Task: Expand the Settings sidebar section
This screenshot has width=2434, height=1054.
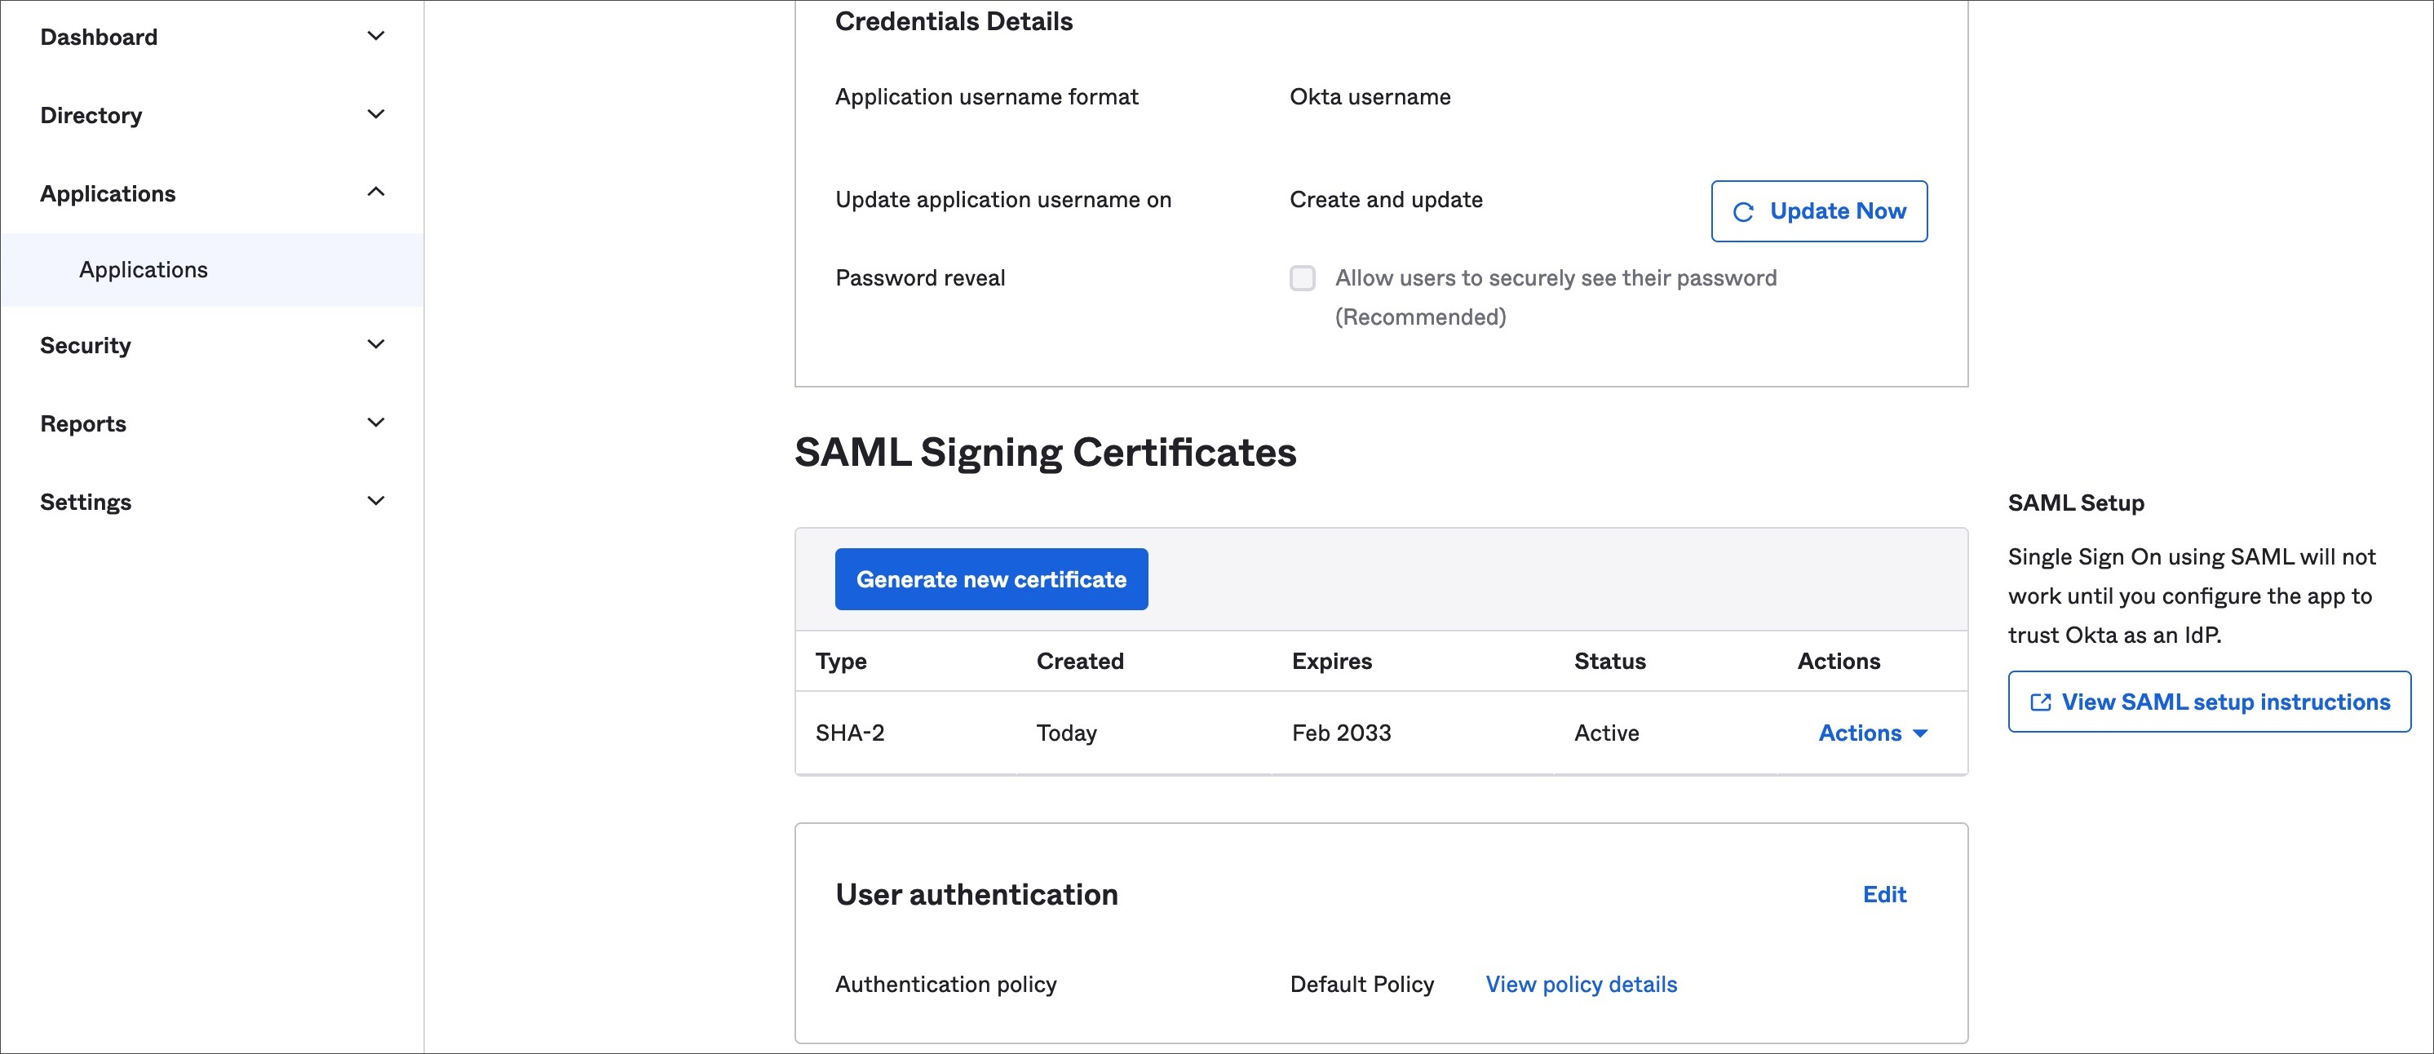Action: point(375,502)
